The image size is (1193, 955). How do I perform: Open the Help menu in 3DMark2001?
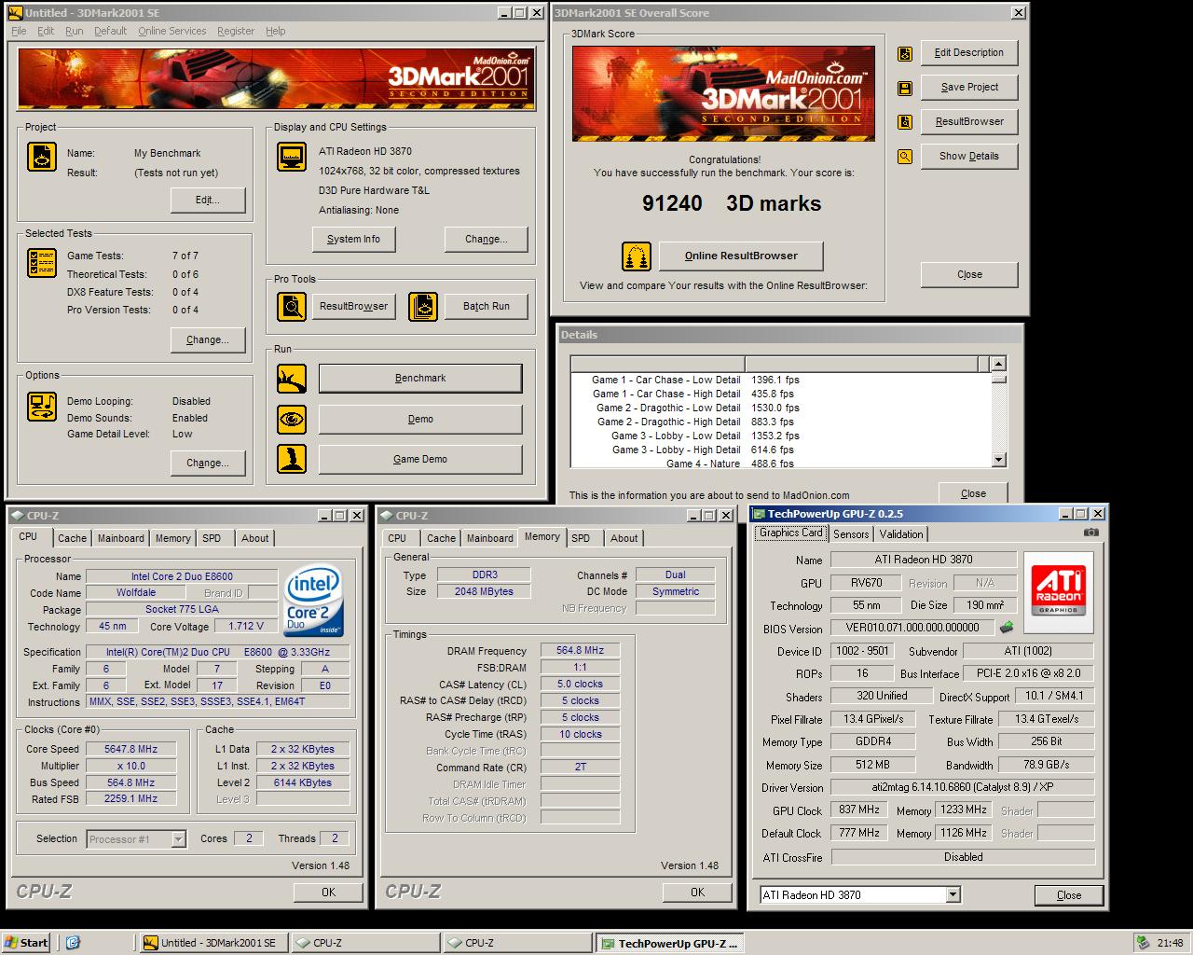point(276,31)
